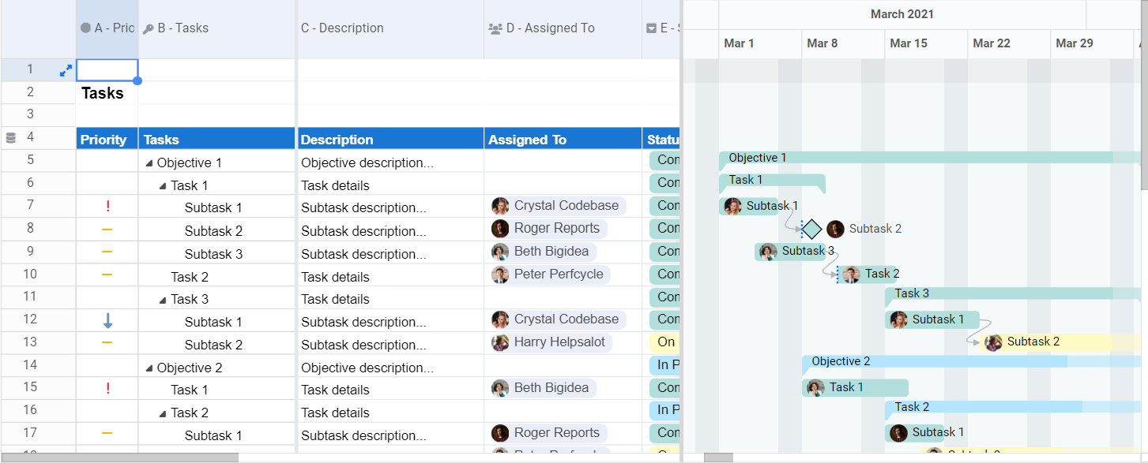The height and width of the screenshot is (463, 1148).
Task: Collapse Task 2 under Objective 2
Action: pyautogui.click(x=163, y=413)
